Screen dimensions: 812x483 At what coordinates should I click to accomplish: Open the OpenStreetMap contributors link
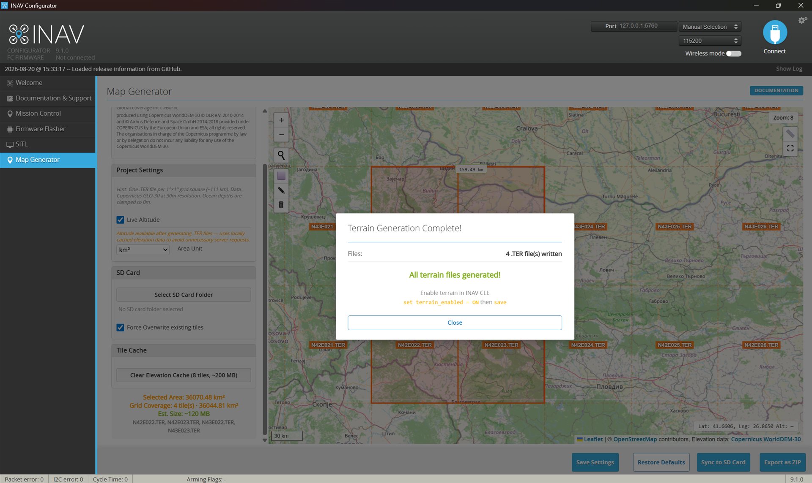(x=635, y=440)
